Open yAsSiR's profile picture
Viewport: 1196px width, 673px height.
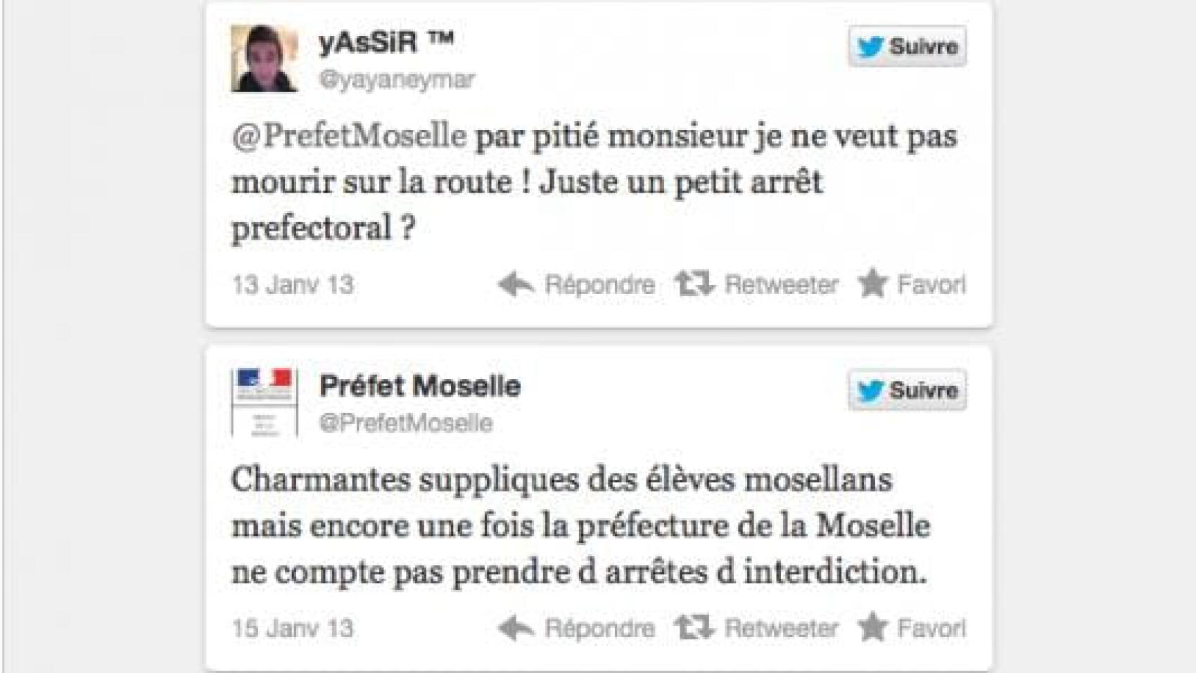point(265,59)
